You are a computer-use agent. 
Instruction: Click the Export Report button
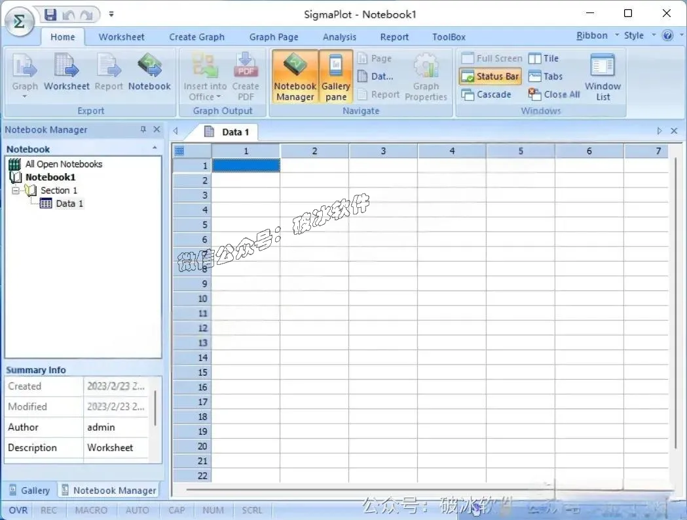[109, 72]
